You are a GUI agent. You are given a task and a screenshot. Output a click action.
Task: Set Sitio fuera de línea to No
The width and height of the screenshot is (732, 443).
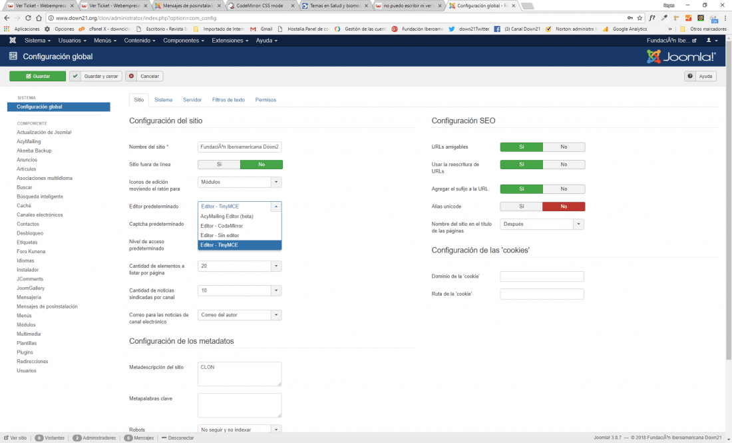262,165
